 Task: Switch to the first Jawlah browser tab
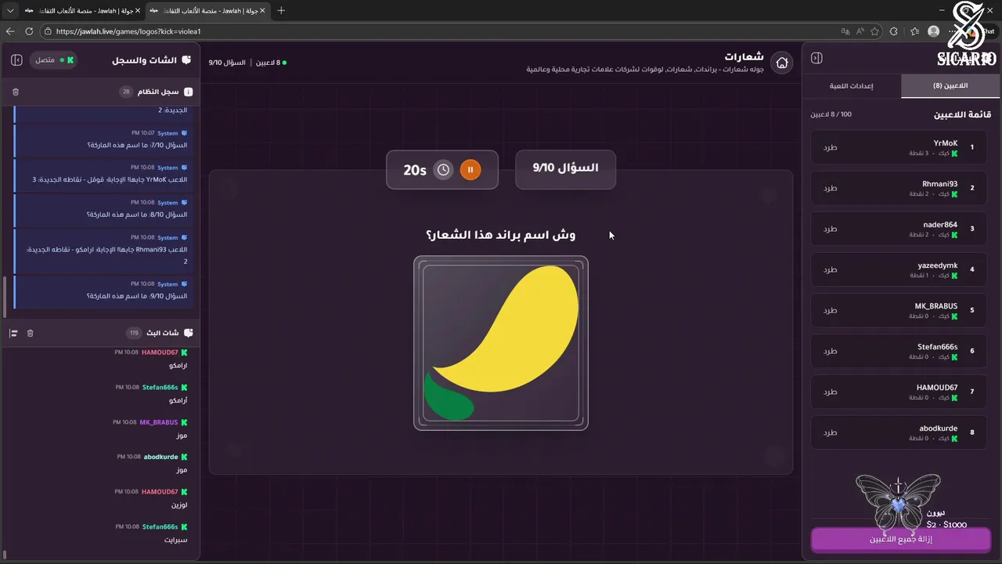[x=81, y=10]
